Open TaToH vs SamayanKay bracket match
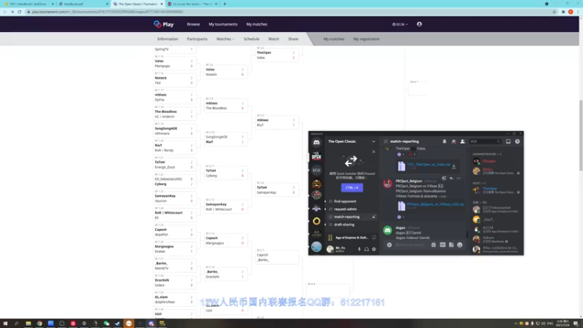The image size is (583, 328). coord(276,190)
